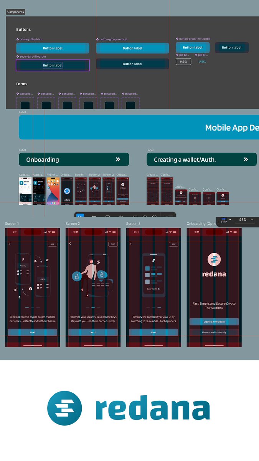Screen dimensions: 259x461
Task: Click the multiplayer icon left of the zoom percentage
Action: [x=224, y=220]
